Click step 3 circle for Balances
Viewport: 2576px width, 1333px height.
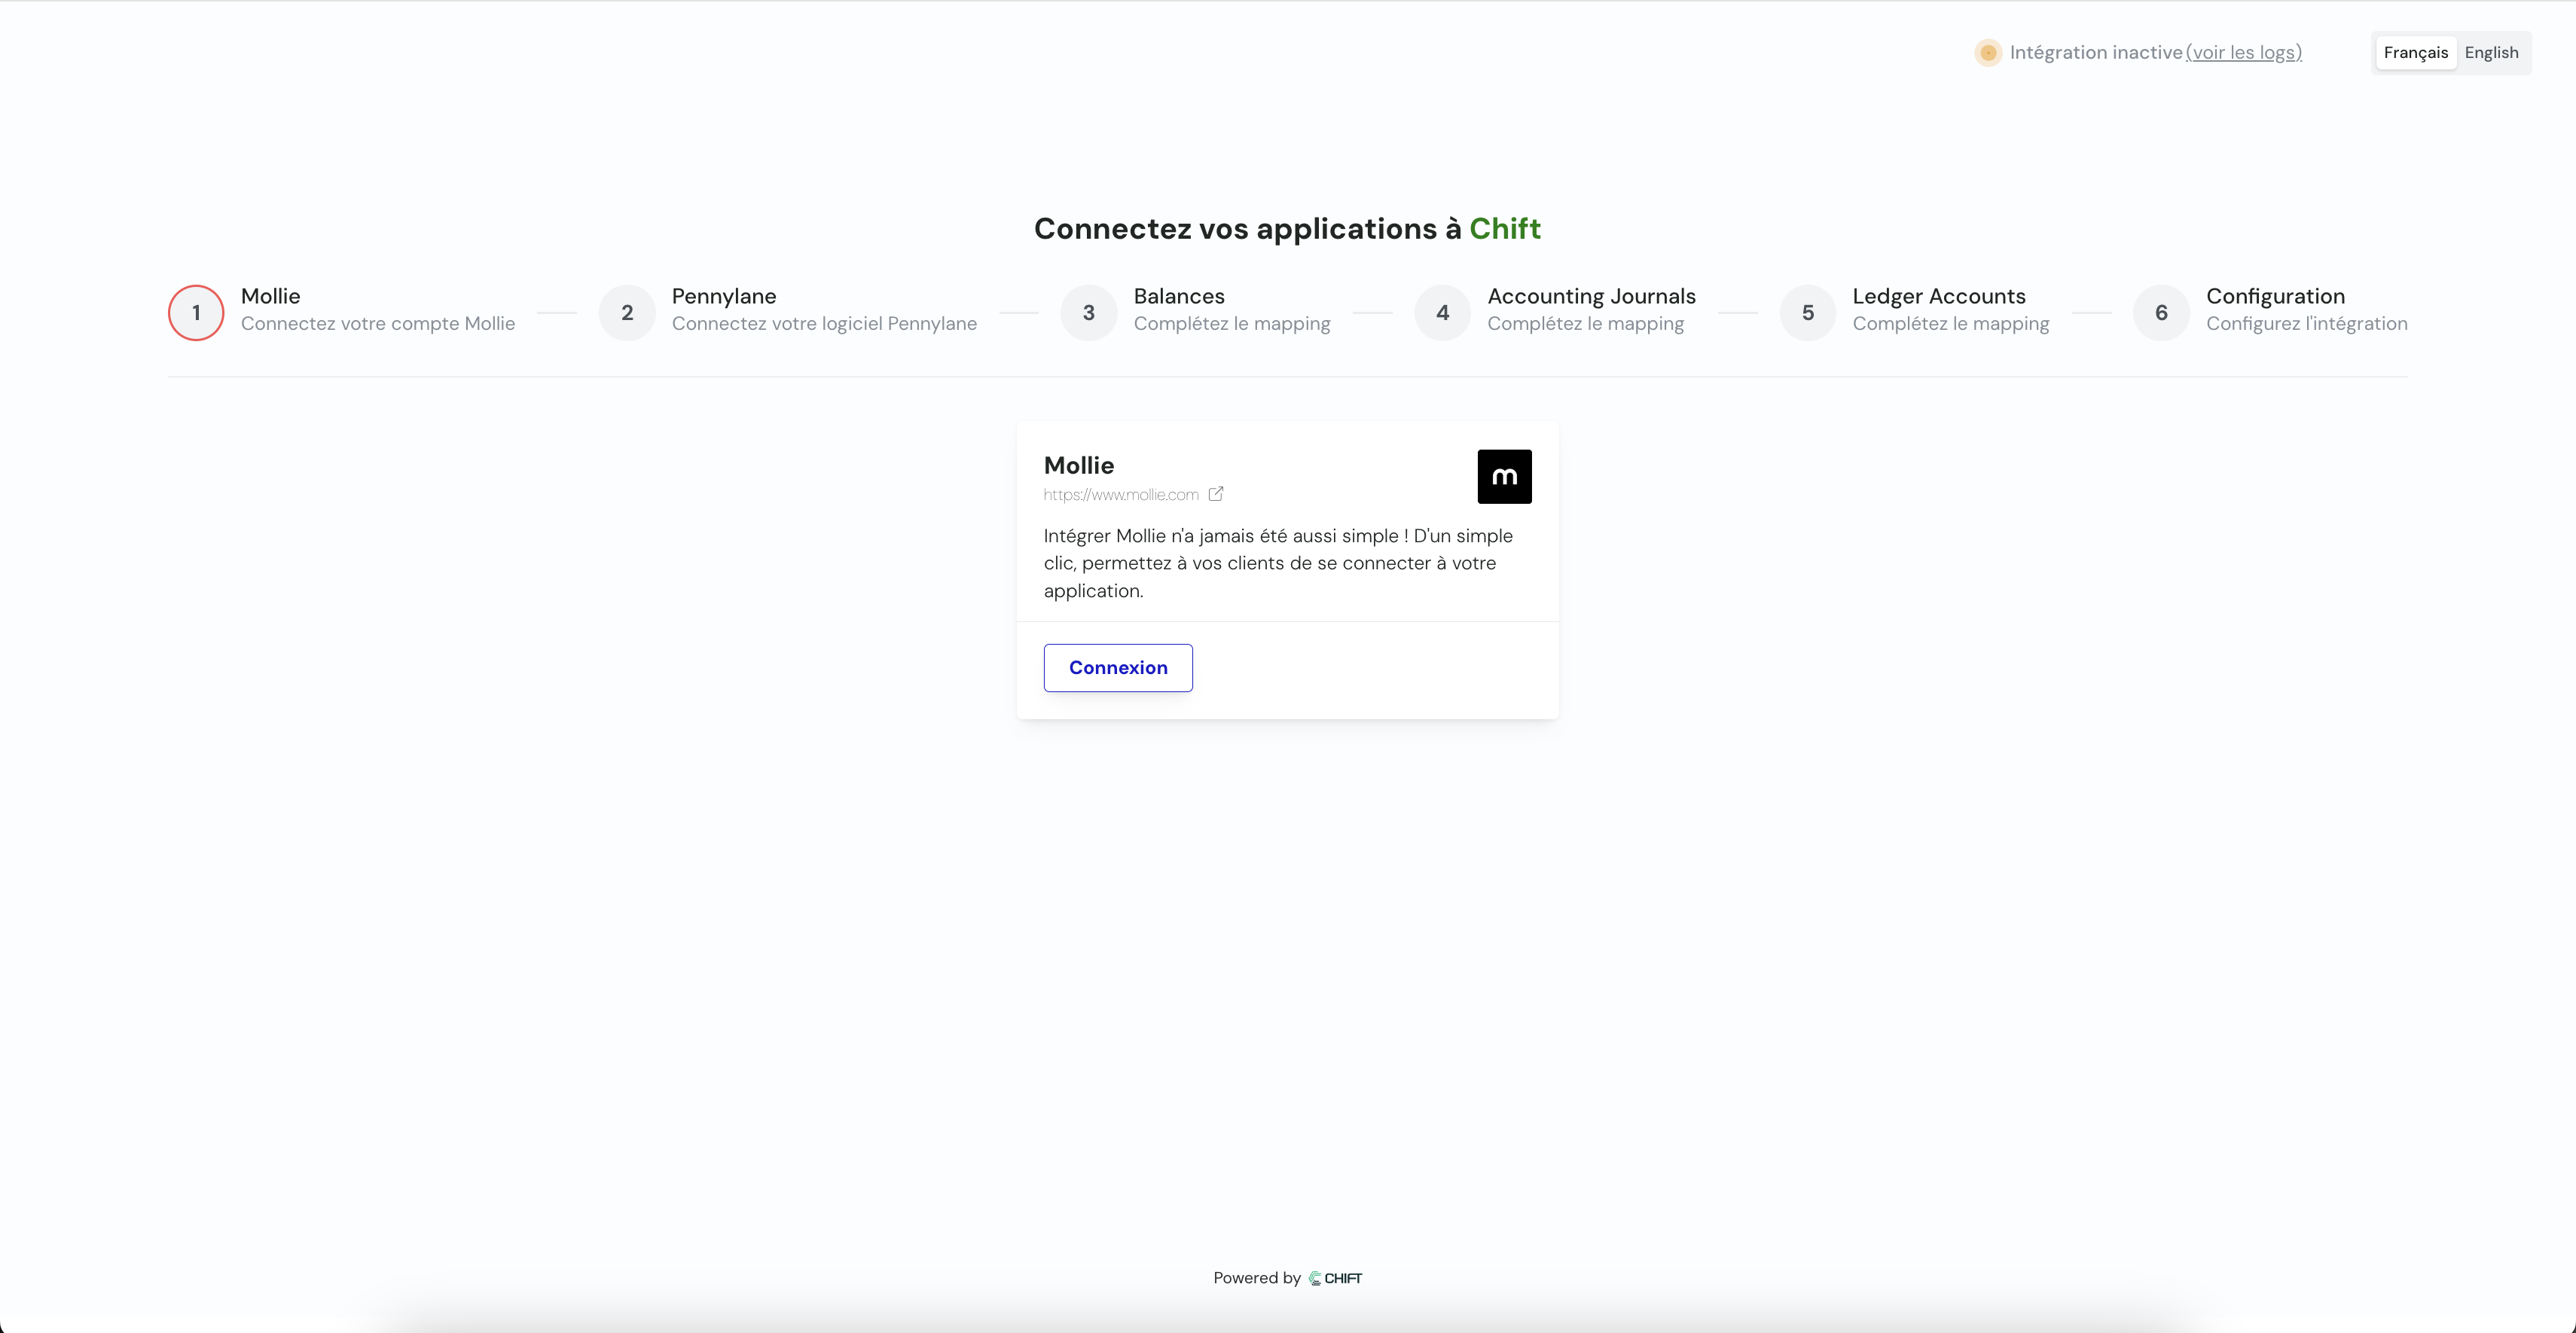(x=1088, y=312)
